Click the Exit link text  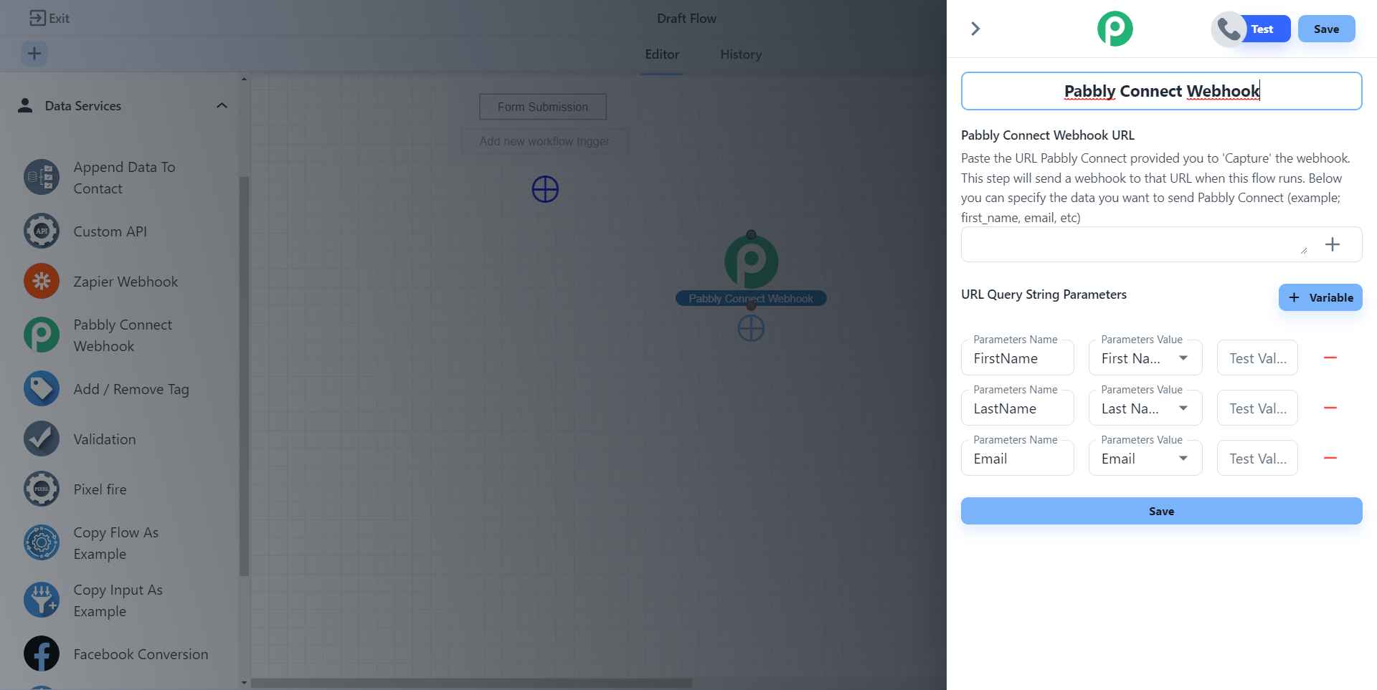point(60,18)
